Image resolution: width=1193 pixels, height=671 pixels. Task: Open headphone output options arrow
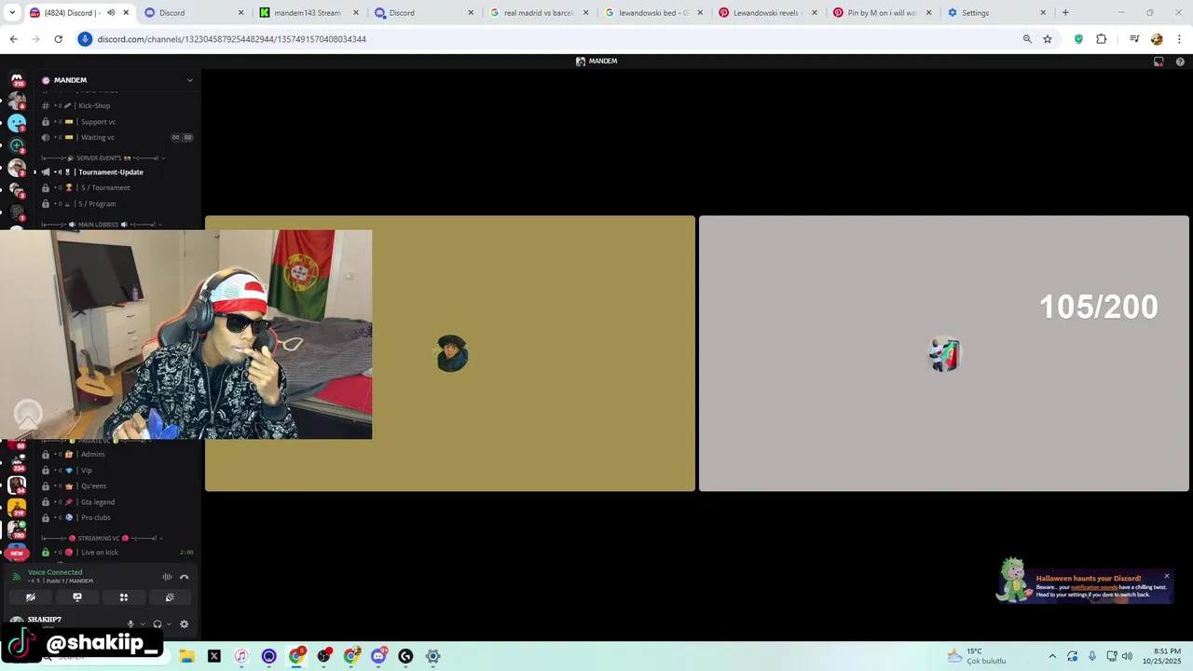tap(169, 624)
